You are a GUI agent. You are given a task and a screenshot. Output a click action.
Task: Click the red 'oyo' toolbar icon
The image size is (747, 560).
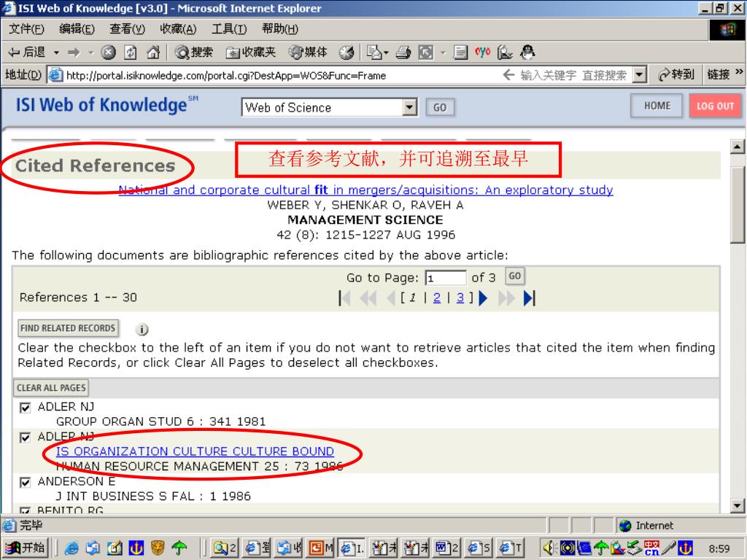coord(482,52)
